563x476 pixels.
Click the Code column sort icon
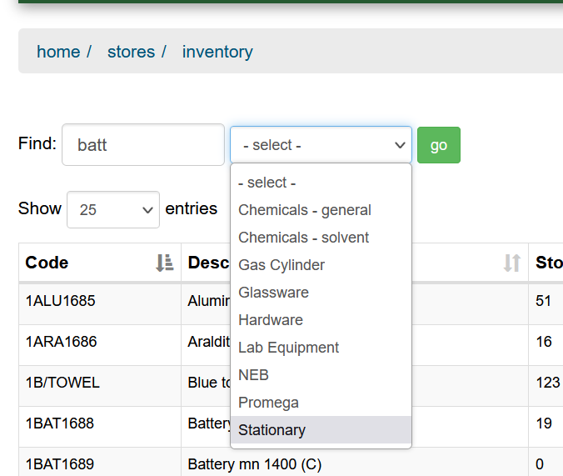tap(164, 263)
